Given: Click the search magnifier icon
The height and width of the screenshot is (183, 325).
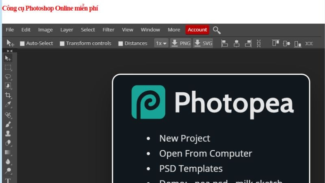Looking at the screenshot, I should [217, 30].
